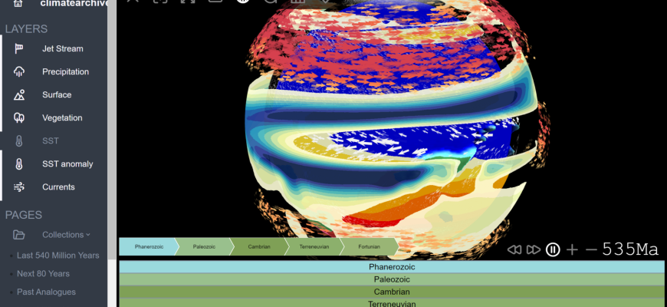Click the Vegetation tree icon
The width and height of the screenshot is (667, 307).
tap(19, 118)
